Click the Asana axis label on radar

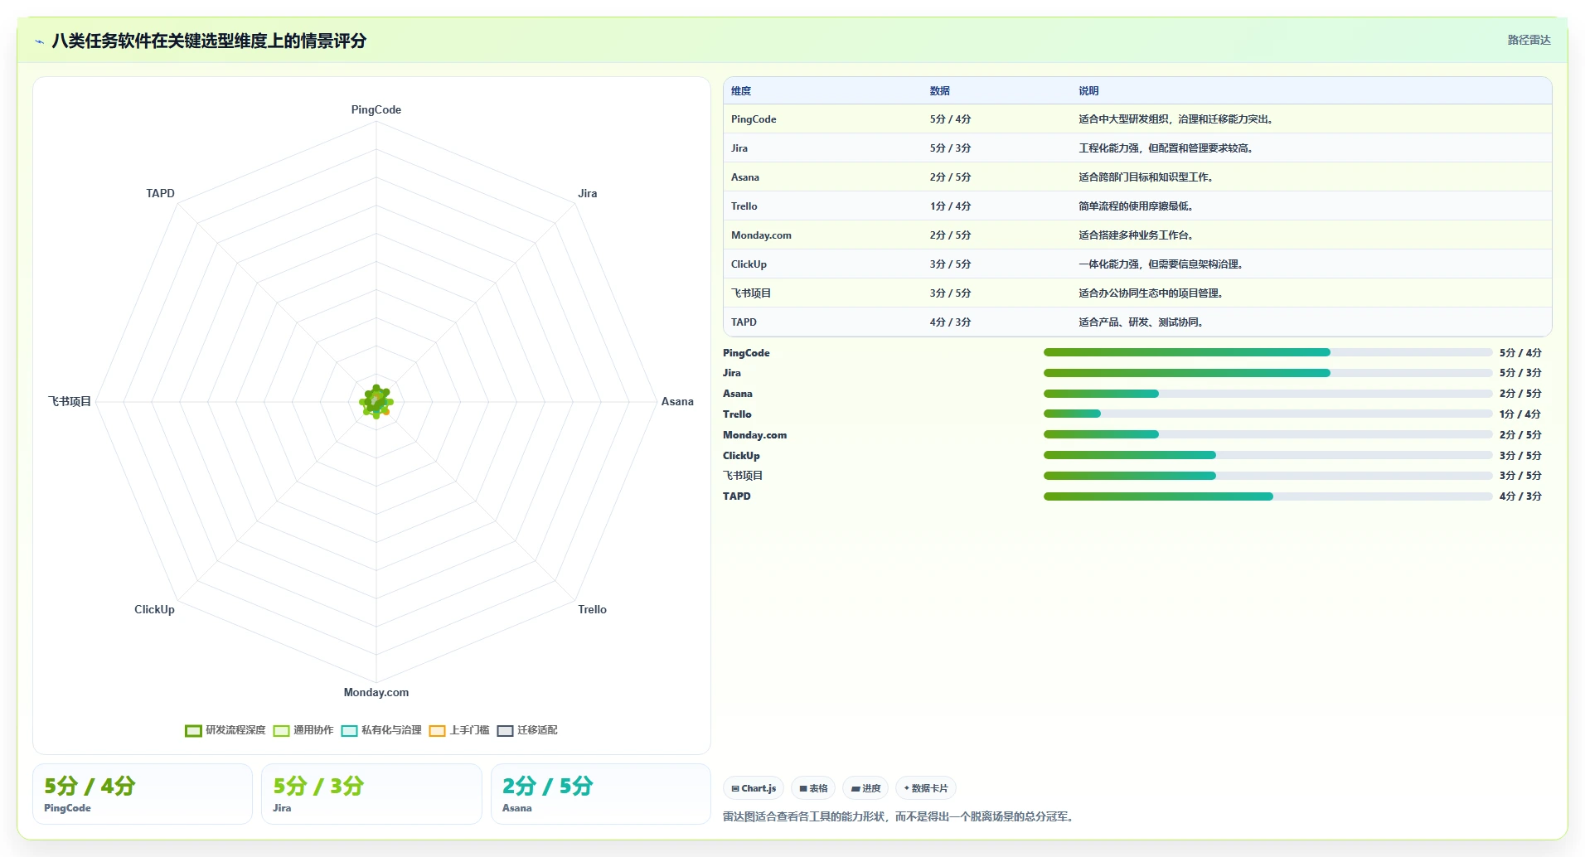tap(677, 402)
